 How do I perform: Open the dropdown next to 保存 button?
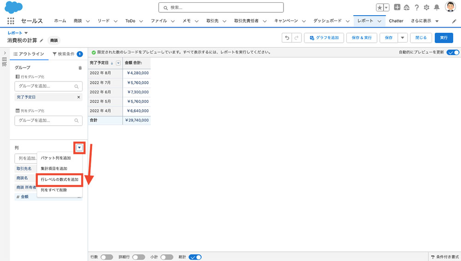(402, 38)
